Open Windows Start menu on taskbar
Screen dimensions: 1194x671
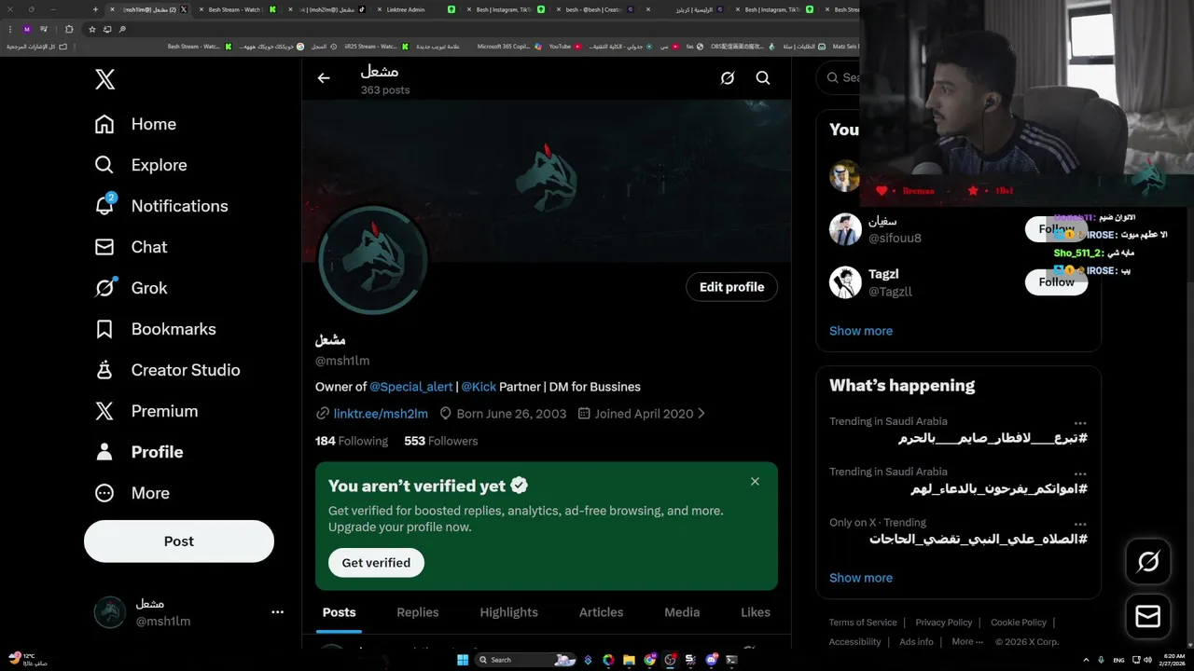click(462, 660)
